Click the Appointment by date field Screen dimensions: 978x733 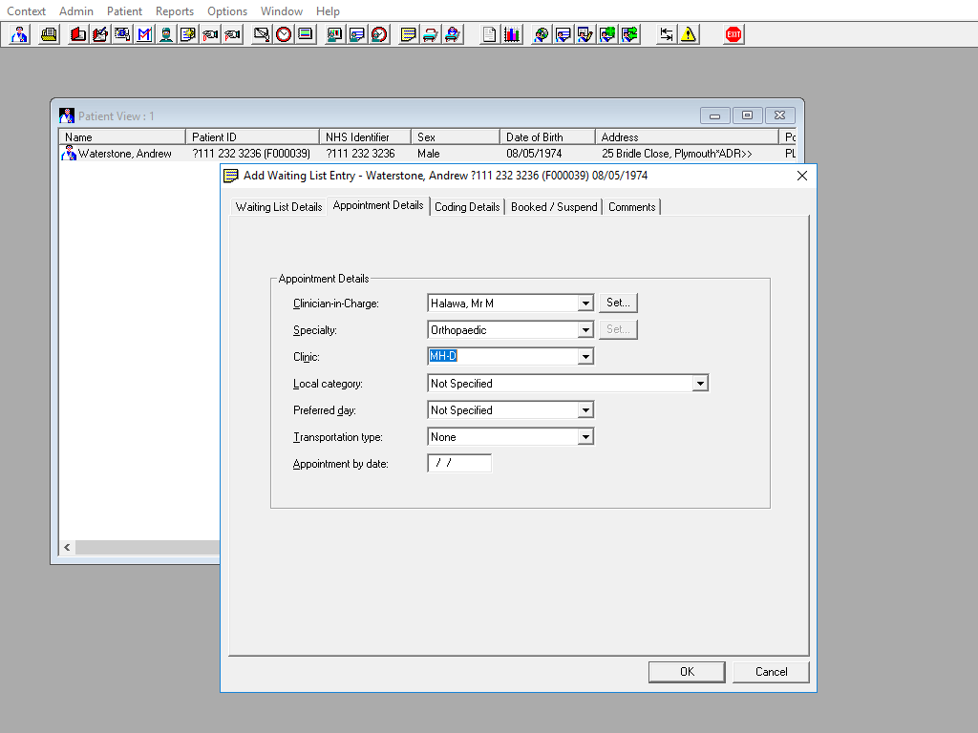[459, 463]
